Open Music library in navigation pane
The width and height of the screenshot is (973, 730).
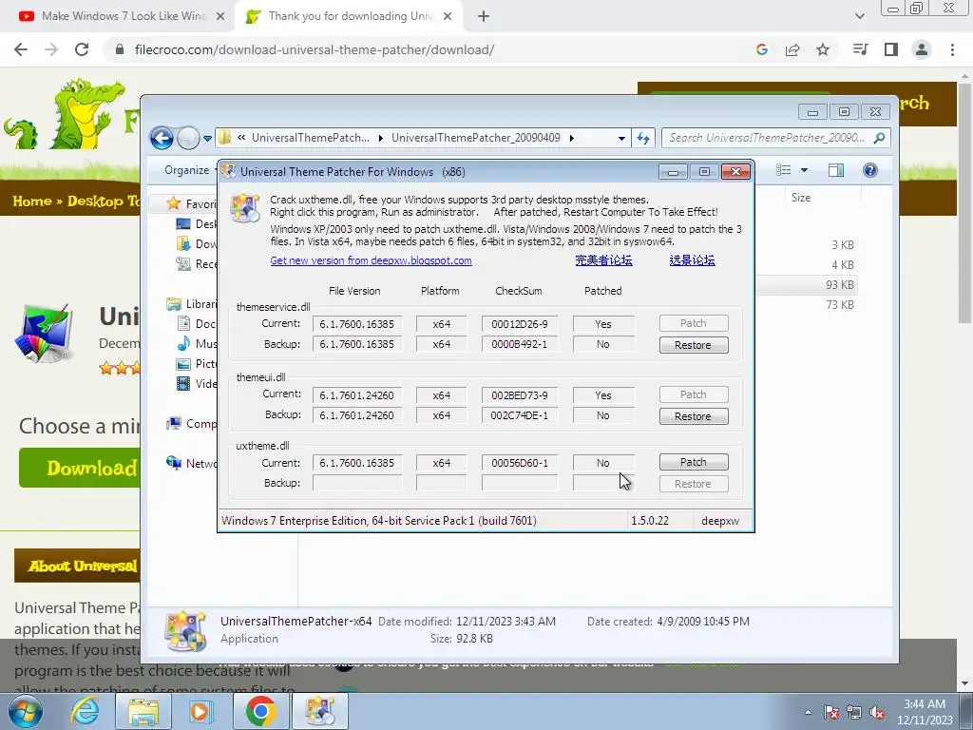pyautogui.click(x=196, y=344)
